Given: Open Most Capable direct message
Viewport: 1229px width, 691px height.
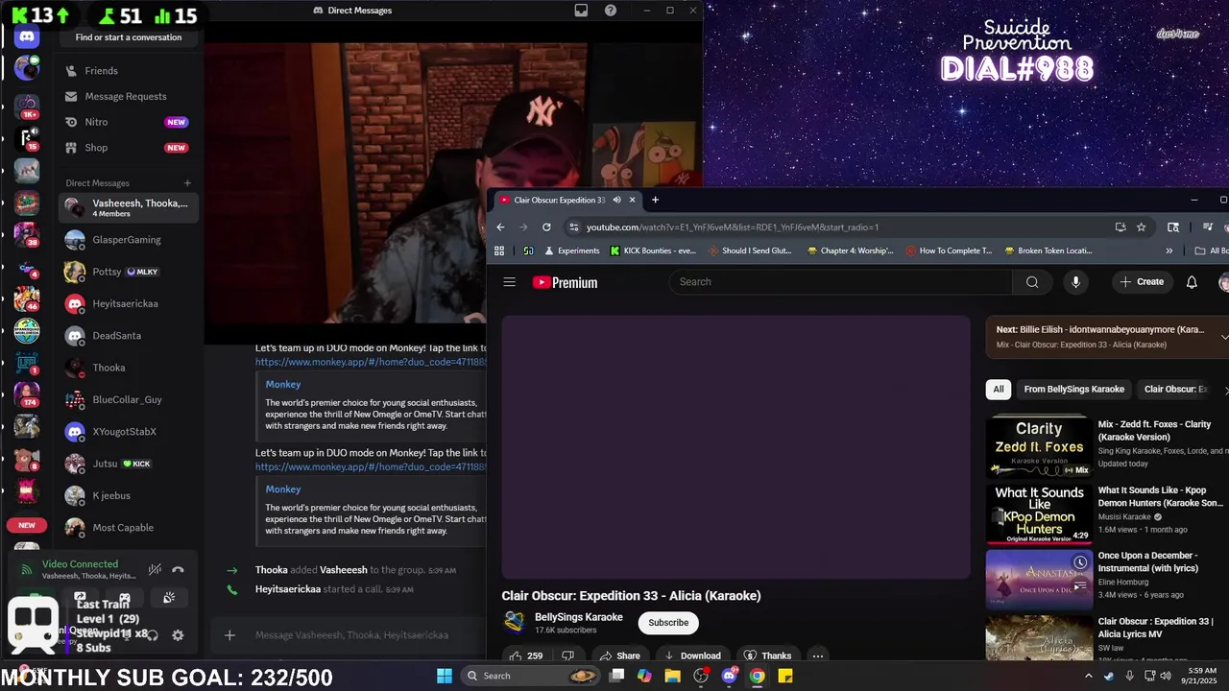Looking at the screenshot, I should tap(128, 528).
